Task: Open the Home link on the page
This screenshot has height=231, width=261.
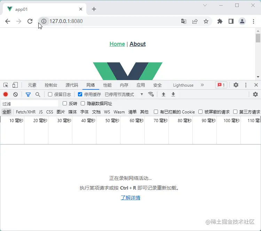Action: (117, 44)
